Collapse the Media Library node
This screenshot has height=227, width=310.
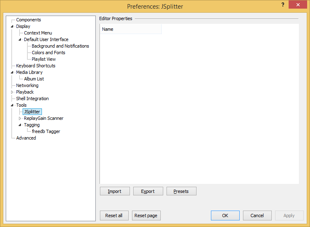coord(12,72)
